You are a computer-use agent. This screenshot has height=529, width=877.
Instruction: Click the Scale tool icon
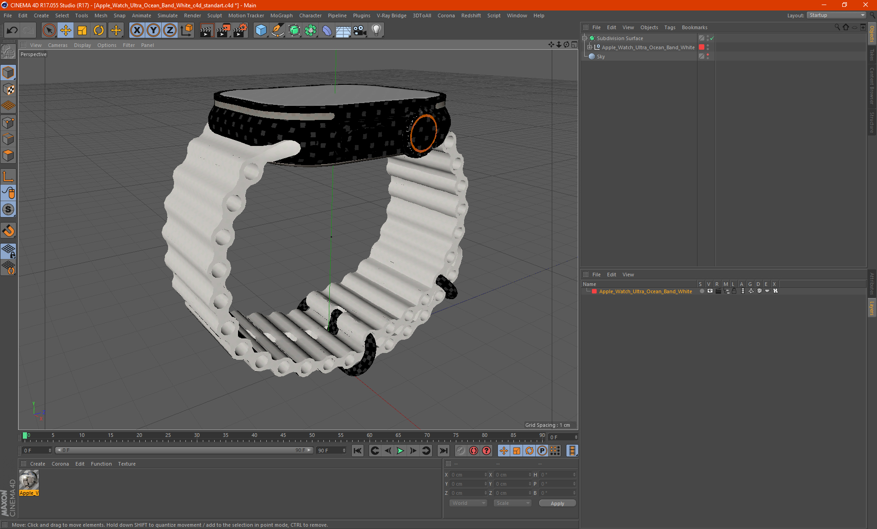[x=82, y=31]
